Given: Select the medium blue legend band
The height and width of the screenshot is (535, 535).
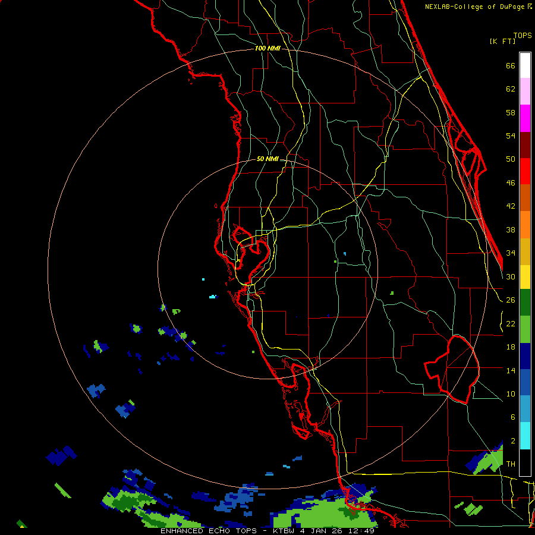Looking at the screenshot, I should tap(525, 383).
